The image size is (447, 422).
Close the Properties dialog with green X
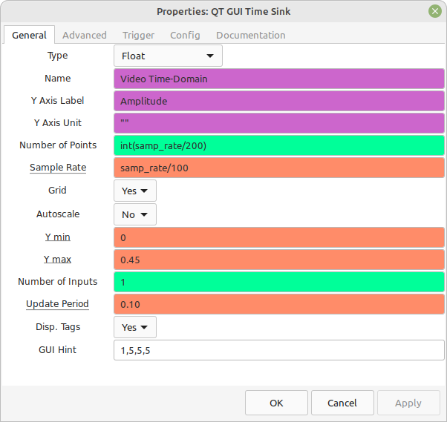434,11
